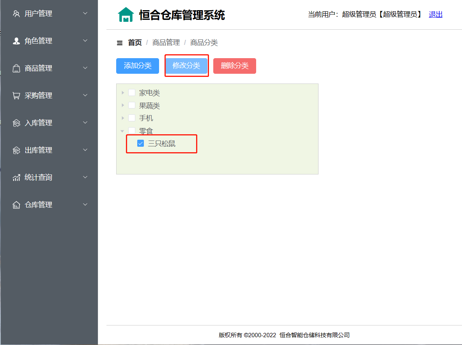Expand 统计查询 menu chevron
The height and width of the screenshot is (345, 462).
[x=85, y=177]
